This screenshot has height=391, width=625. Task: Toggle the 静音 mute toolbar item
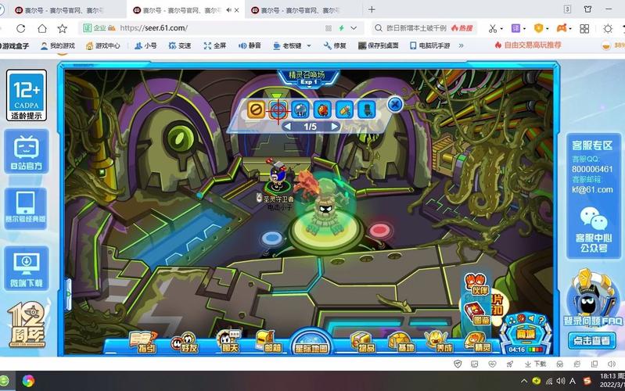250,46
